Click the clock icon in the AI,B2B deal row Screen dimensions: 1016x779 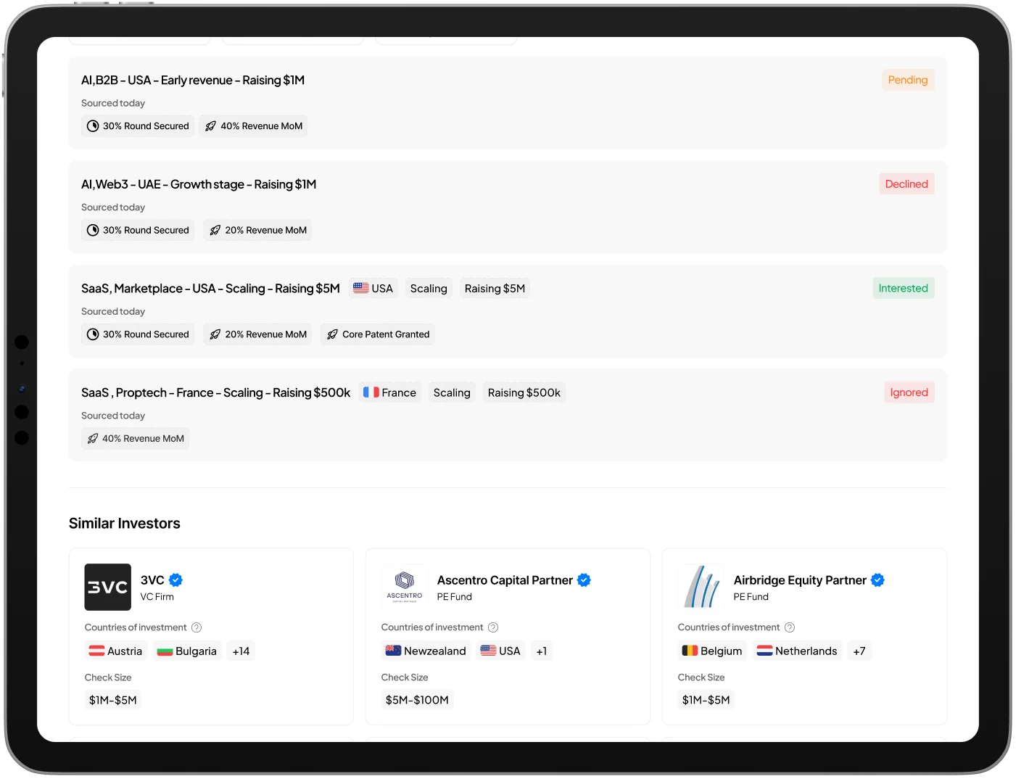(93, 126)
